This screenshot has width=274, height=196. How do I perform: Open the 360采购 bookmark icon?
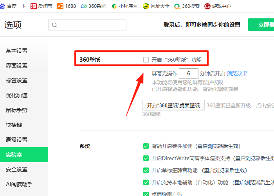(x=84, y=7)
